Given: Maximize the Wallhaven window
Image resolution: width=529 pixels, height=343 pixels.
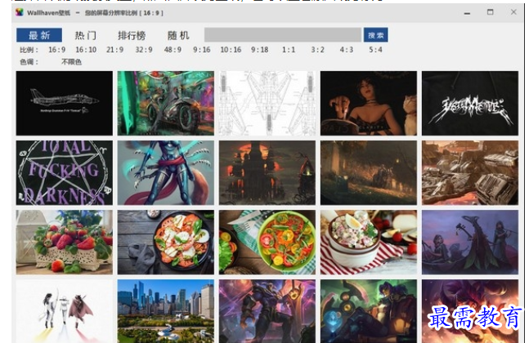Looking at the screenshot, I should tap(491, 12).
